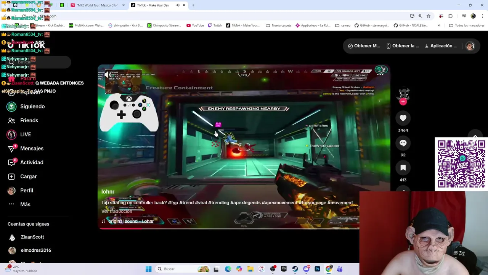Open the Chrome profile avatar

pos(473,16)
